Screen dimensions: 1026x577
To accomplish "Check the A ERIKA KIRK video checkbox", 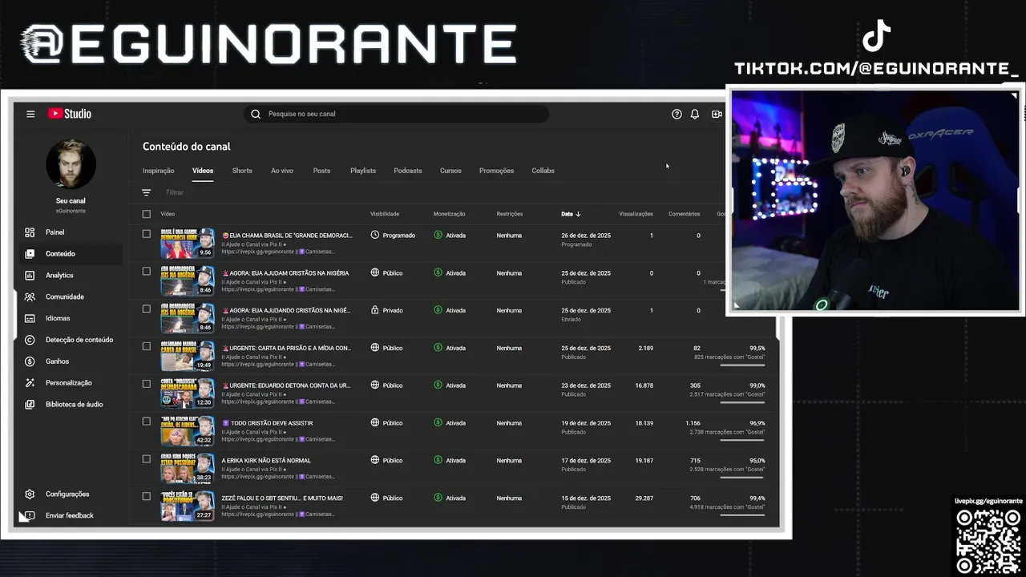I will tap(146, 458).
